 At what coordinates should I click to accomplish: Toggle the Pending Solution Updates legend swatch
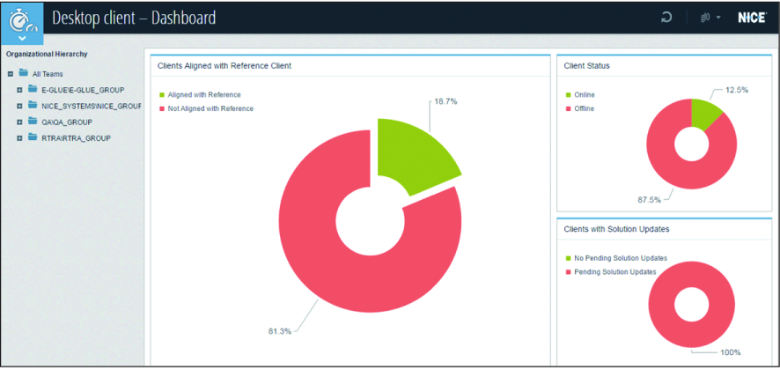pyautogui.click(x=569, y=272)
